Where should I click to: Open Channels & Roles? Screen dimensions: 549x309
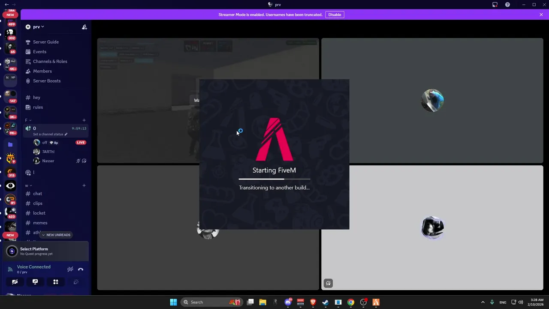click(50, 61)
